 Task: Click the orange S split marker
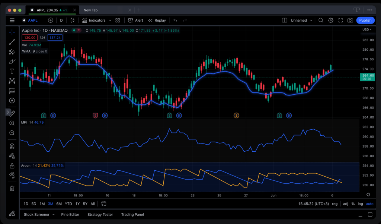click(x=236, y=116)
